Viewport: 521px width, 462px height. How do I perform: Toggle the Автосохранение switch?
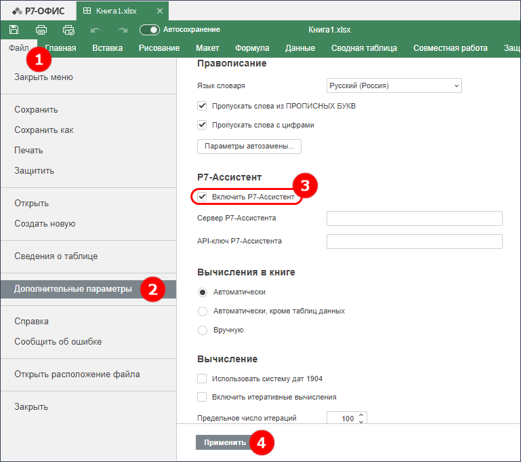[150, 30]
